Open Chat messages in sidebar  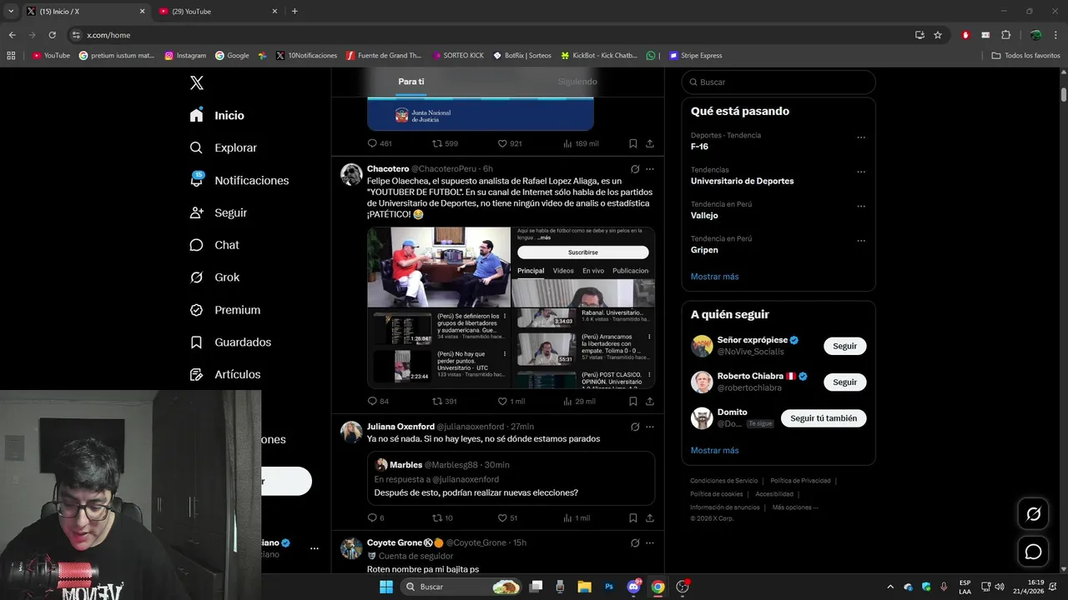coord(214,245)
